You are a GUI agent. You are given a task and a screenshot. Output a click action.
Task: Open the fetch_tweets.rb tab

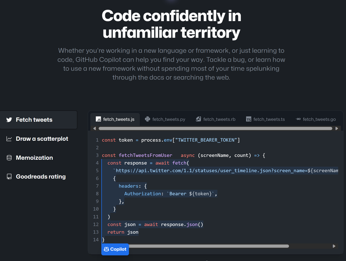(215, 119)
